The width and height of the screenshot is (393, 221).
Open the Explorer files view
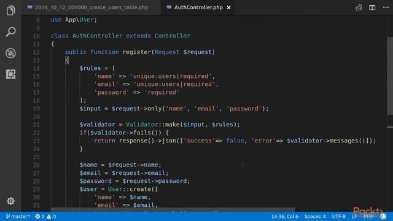(x=10, y=10)
